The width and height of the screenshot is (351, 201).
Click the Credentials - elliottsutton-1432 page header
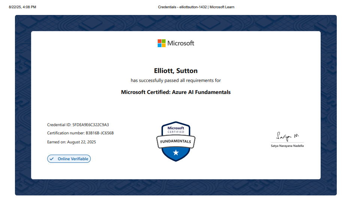point(196,7)
